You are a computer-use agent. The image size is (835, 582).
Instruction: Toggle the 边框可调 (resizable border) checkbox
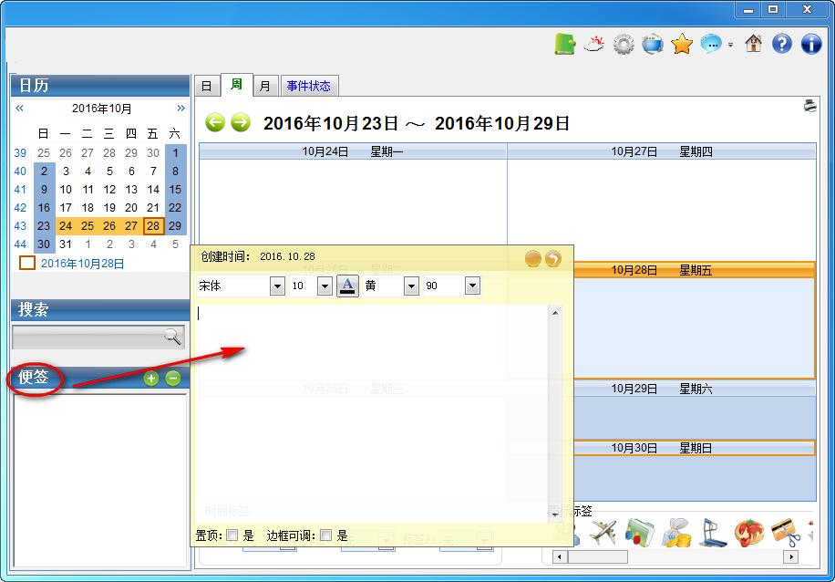click(326, 535)
